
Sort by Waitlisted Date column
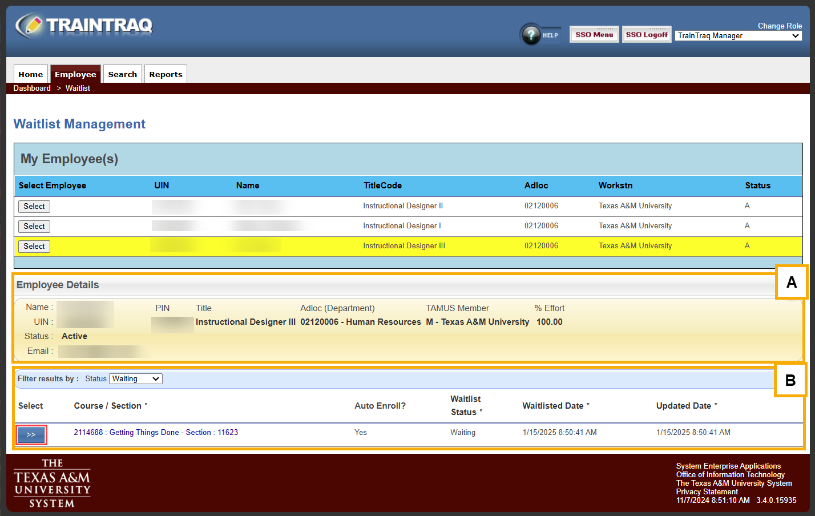click(x=552, y=406)
